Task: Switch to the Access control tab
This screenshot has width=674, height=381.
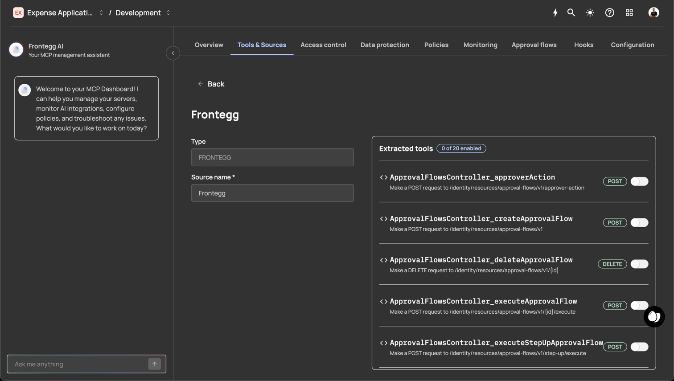Action: point(323,45)
